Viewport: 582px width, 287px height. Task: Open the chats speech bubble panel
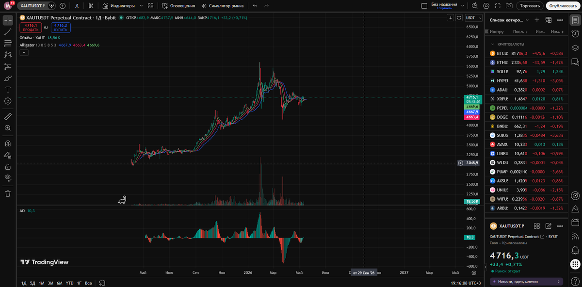[575, 62]
